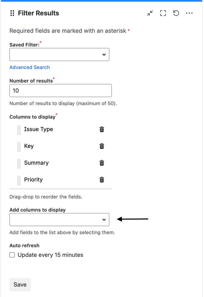Image resolution: width=204 pixels, height=297 pixels.
Task: Click the Advanced Search link
Action: (x=29, y=67)
